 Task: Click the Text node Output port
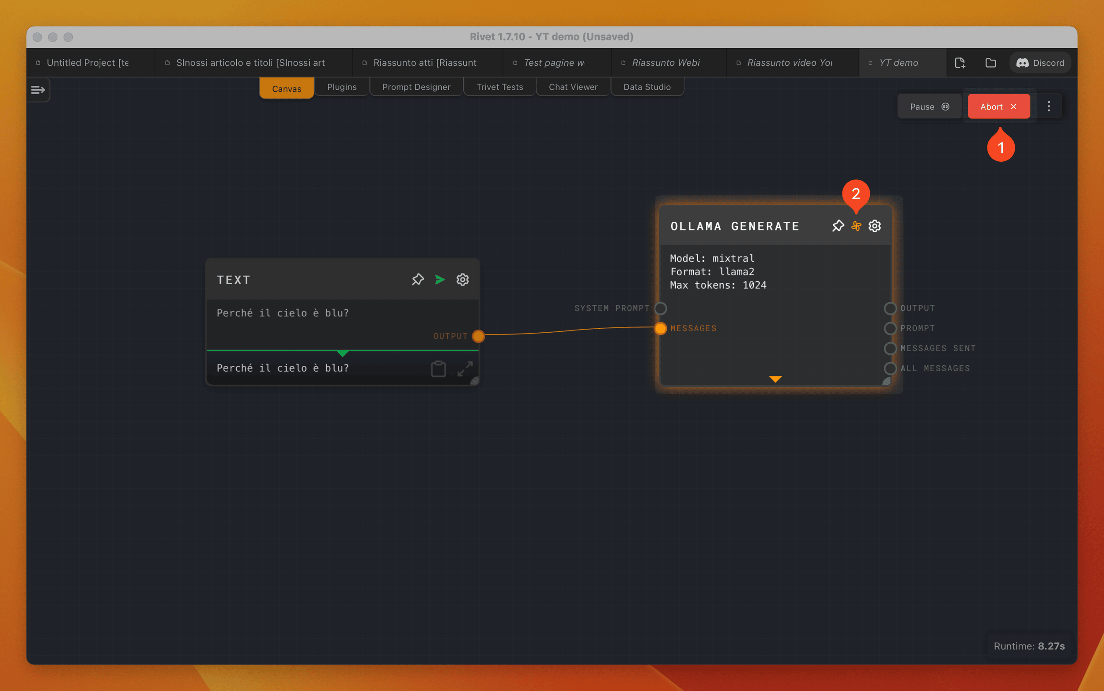[478, 336]
